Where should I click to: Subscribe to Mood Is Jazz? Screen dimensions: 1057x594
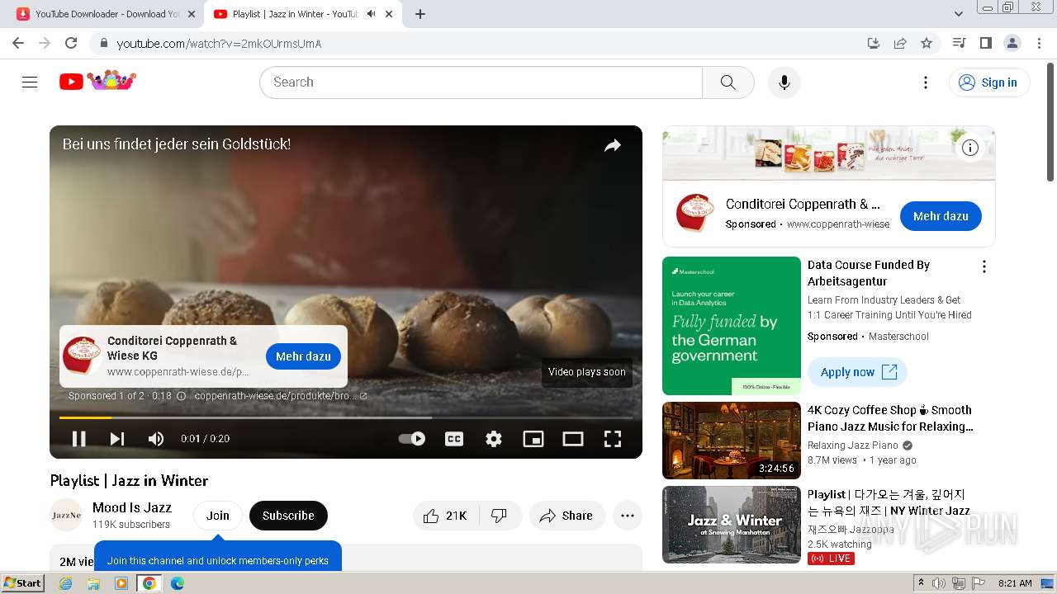pos(288,516)
